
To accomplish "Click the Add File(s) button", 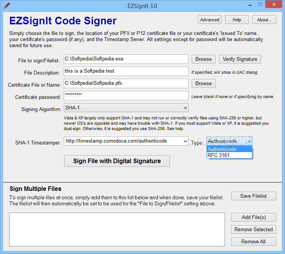I will pos(254,217).
